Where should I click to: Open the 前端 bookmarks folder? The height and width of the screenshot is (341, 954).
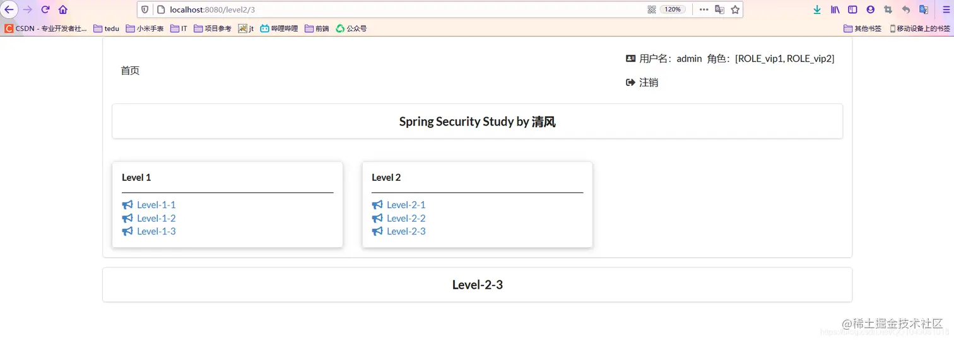tap(317, 28)
